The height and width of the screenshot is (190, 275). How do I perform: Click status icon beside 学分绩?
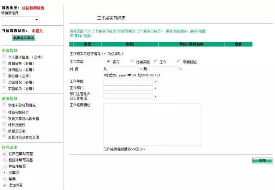coord(4,75)
